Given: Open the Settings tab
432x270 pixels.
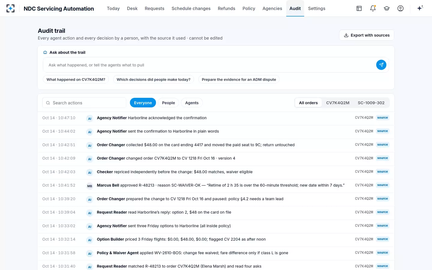Looking at the screenshot, I should (x=317, y=8).
